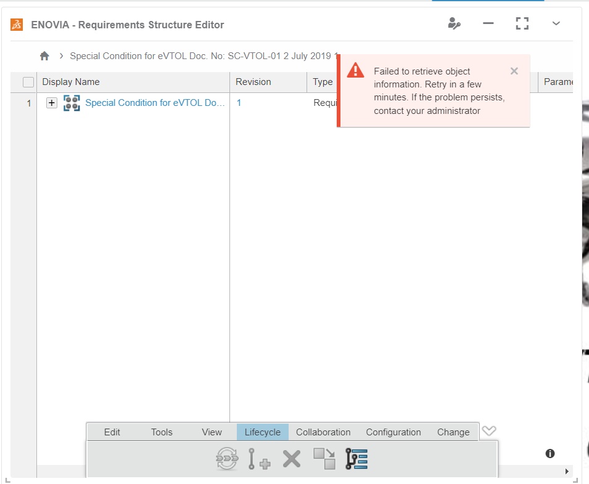Open Special Condition for eVTOL Do... link
Viewport: 589px width, 484px height.
(155, 103)
